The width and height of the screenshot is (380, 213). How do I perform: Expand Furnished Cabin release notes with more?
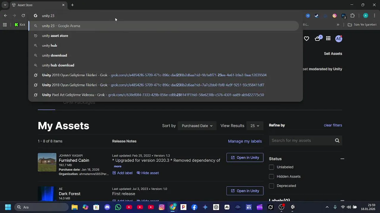118,166
